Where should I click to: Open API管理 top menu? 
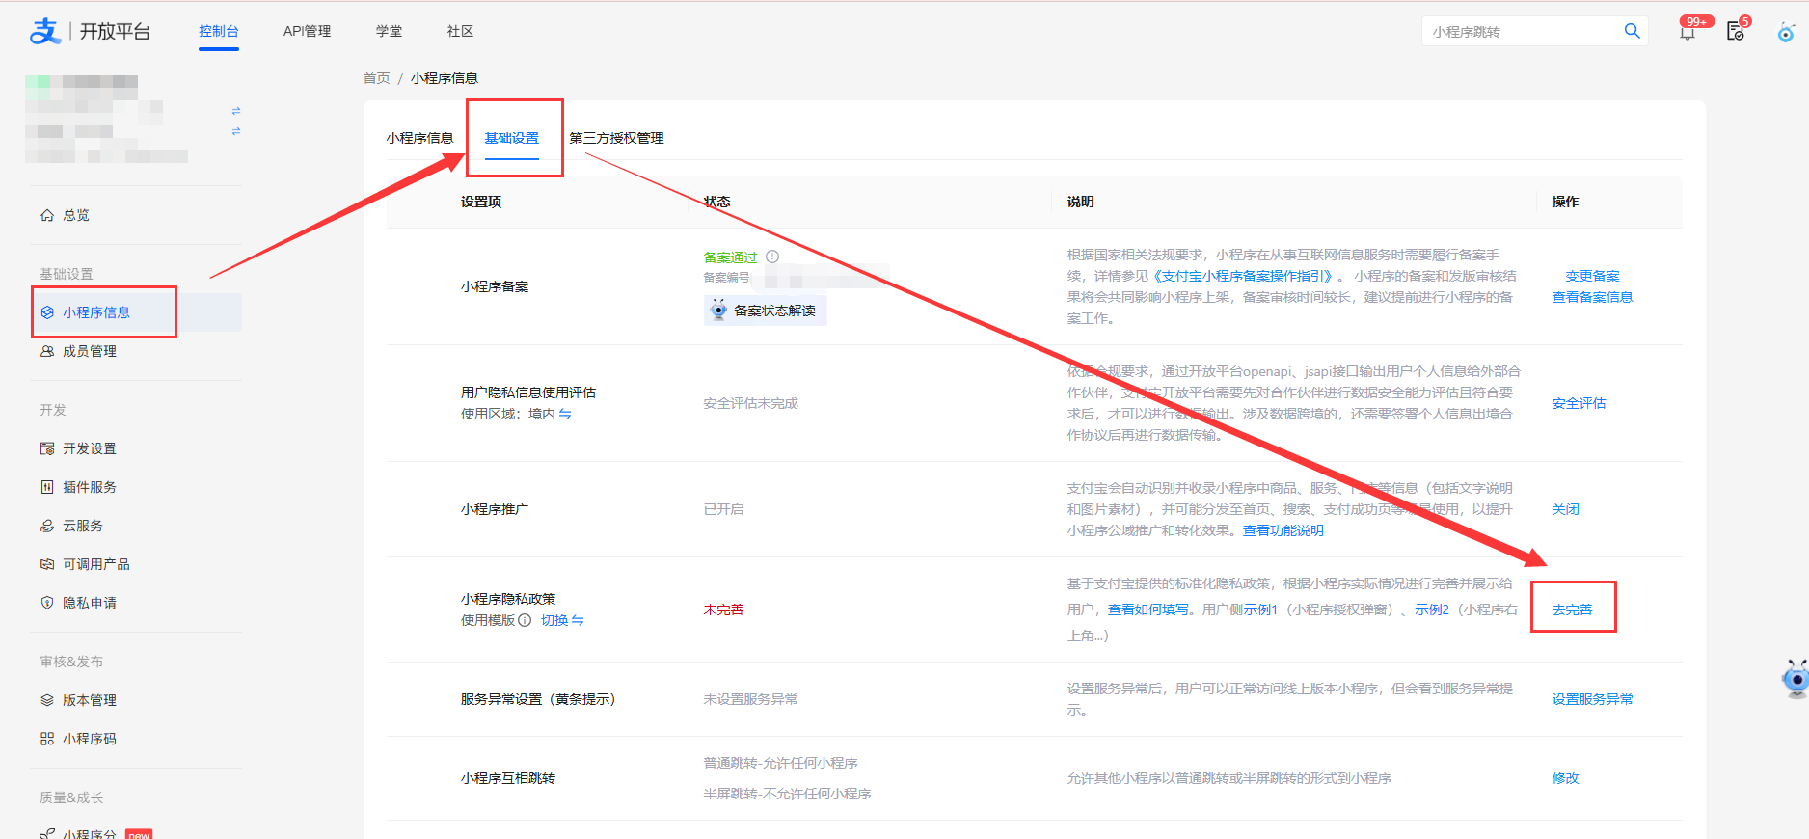[x=307, y=31]
